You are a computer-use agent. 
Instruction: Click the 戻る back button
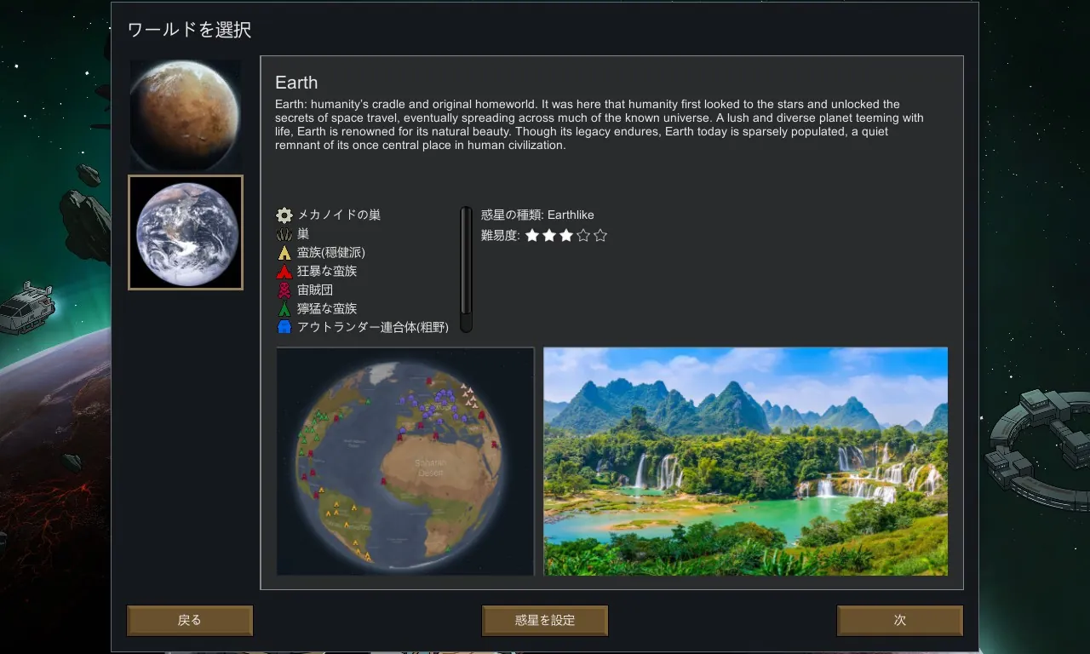(x=190, y=621)
